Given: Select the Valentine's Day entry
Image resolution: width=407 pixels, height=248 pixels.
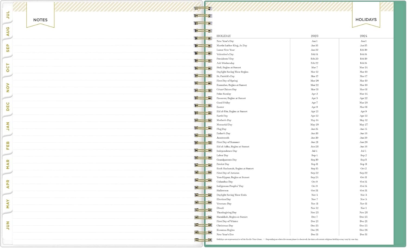Looking at the screenshot, I should [225, 54].
